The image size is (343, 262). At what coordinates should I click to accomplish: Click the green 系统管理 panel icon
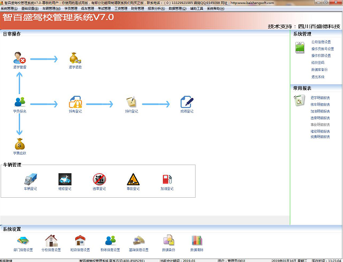(x=299, y=48)
